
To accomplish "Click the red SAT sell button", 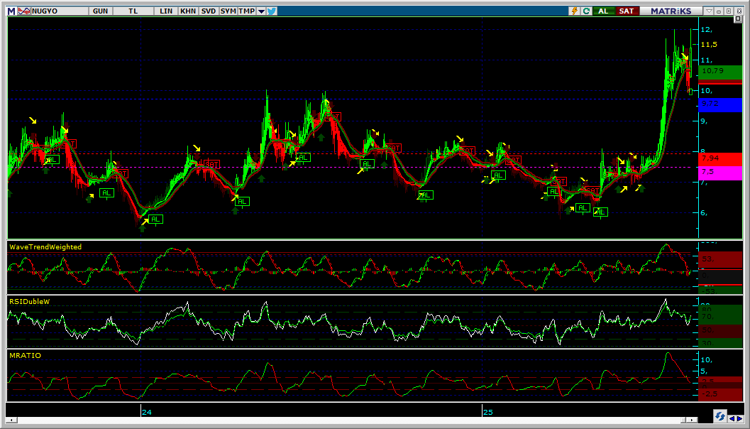I will click(x=626, y=11).
